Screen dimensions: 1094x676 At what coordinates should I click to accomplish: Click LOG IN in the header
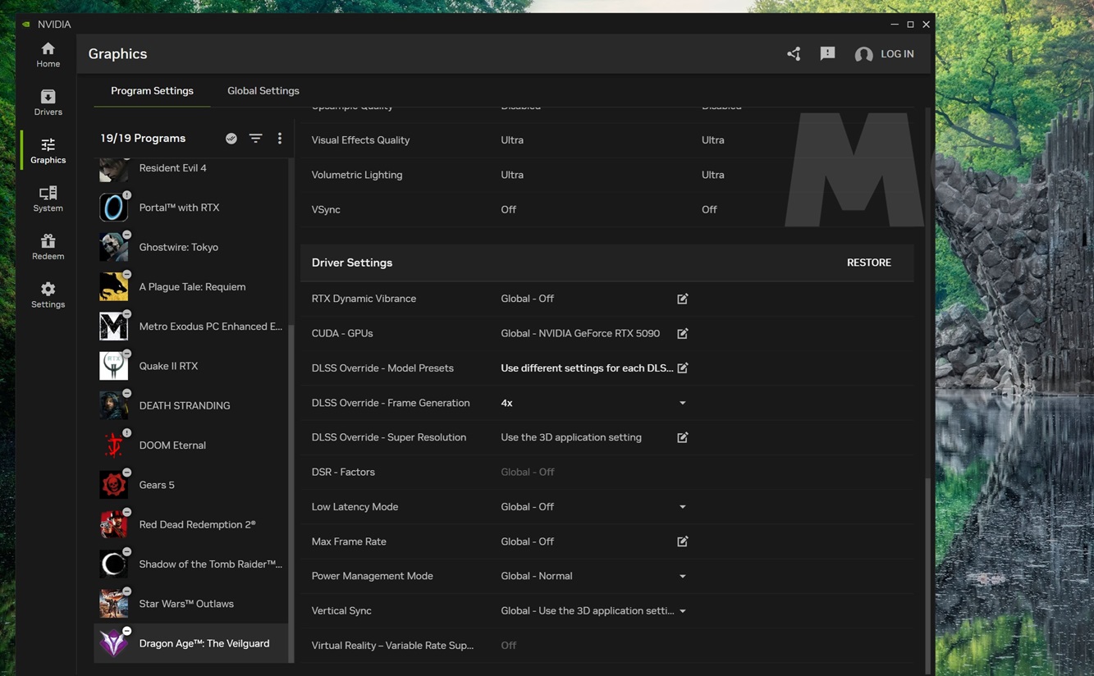pos(896,54)
